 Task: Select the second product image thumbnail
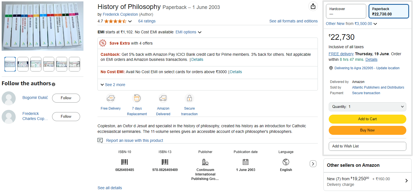pyautogui.click(x=23, y=64)
